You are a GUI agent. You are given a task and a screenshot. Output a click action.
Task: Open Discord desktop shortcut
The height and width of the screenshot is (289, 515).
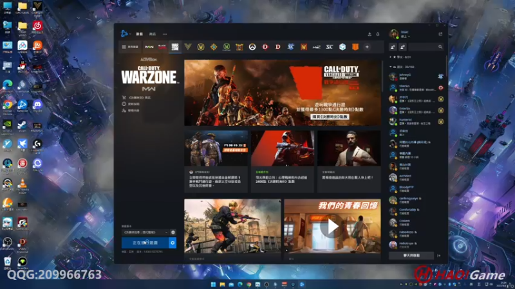[37, 105]
